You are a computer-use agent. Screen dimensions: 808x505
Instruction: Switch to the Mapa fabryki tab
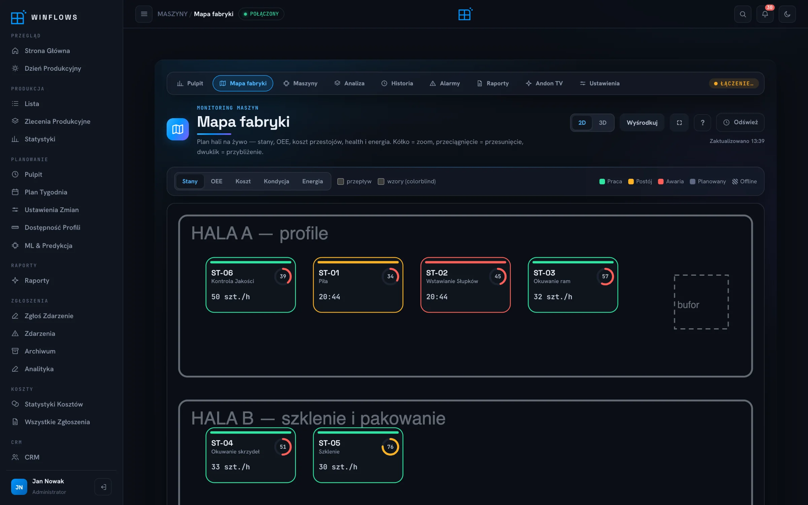243,83
